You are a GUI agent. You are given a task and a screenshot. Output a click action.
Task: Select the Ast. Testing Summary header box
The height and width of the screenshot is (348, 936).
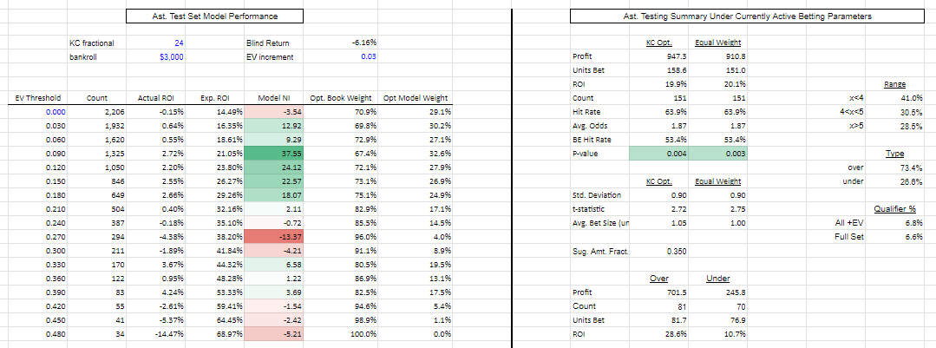[722, 16]
